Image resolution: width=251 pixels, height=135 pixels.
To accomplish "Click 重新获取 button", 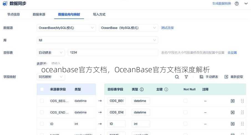I will click(x=234, y=77).
